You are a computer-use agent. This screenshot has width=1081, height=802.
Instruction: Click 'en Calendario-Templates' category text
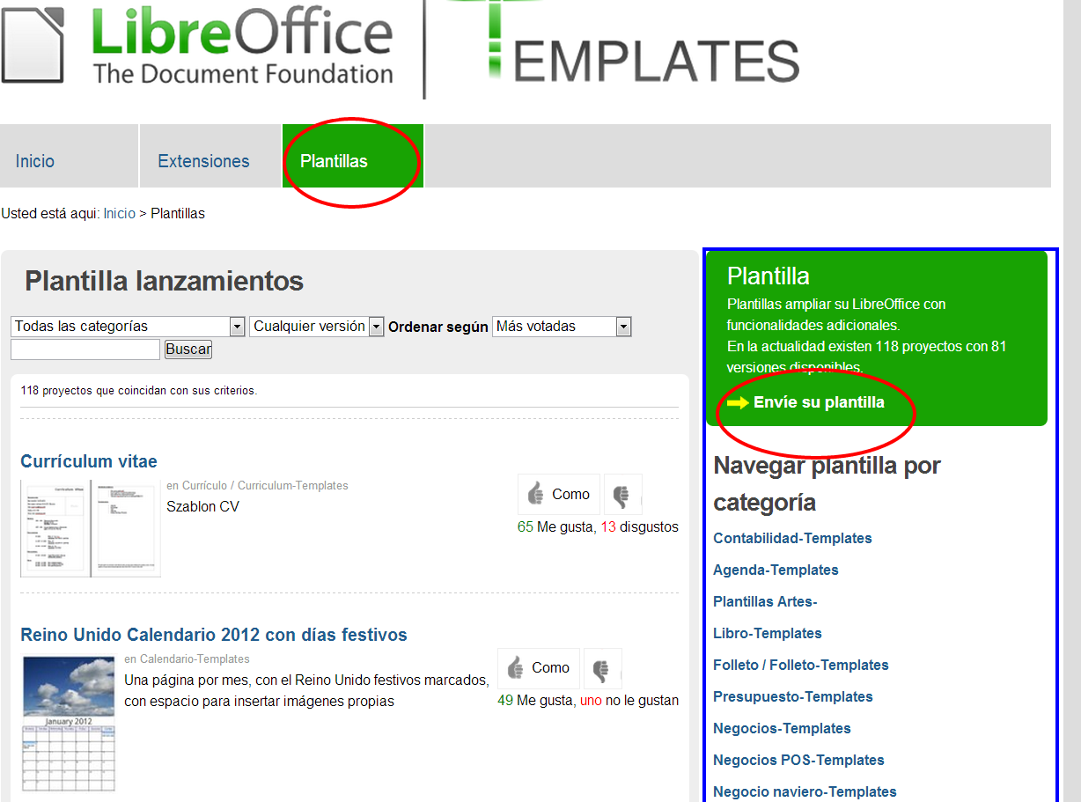[x=187, y=659]
